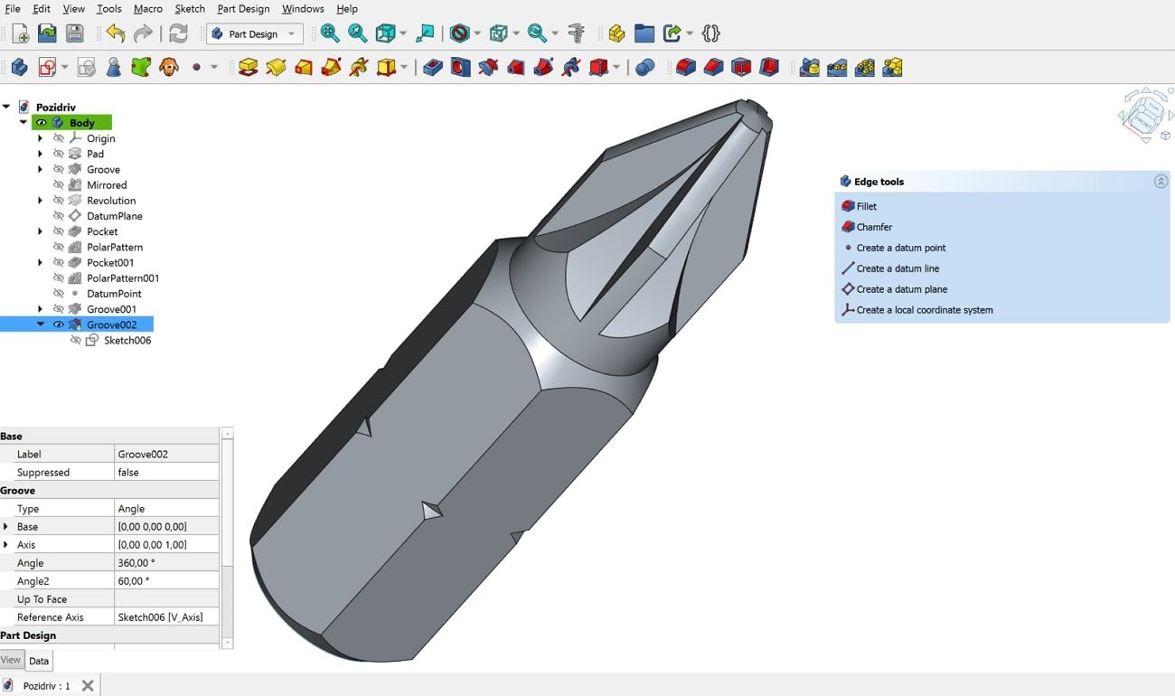Select the Revolution tool
The image size is (1175, 696).
click(x=275, y=67)
